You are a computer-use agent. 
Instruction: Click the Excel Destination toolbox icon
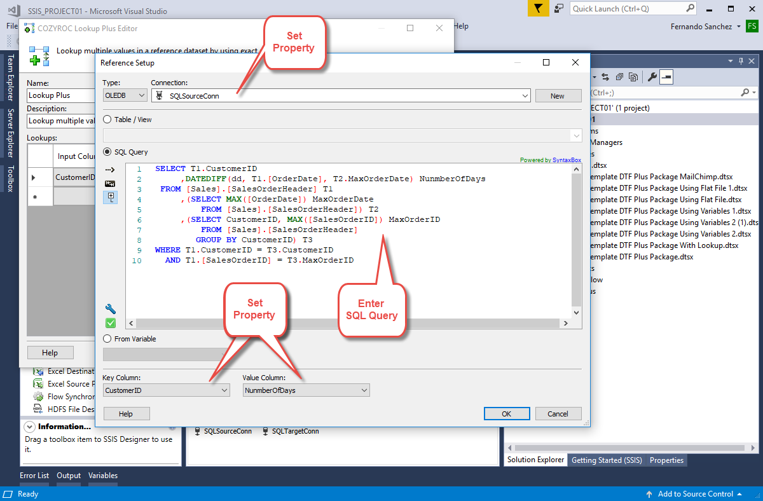(x=38, y=371)
